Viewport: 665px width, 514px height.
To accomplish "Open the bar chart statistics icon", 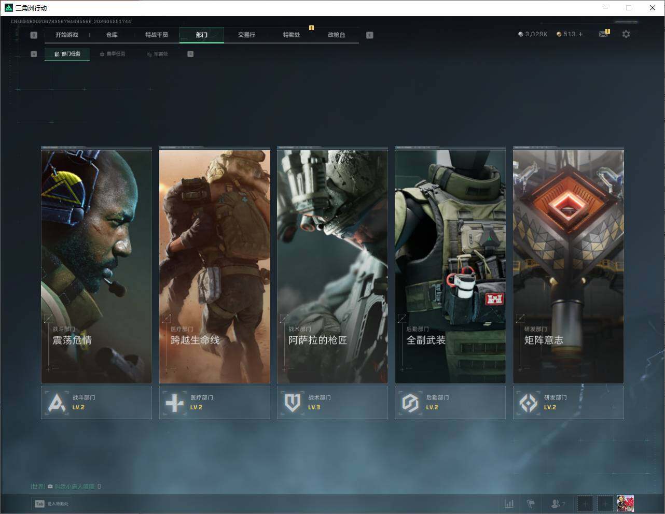I will coord(509,504).
